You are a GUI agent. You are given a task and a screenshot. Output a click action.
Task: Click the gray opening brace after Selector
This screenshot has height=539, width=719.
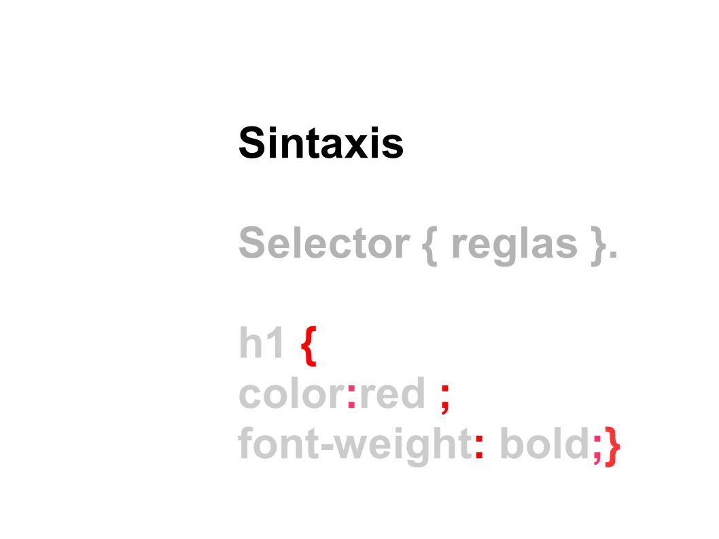click(x=429, y=246)
